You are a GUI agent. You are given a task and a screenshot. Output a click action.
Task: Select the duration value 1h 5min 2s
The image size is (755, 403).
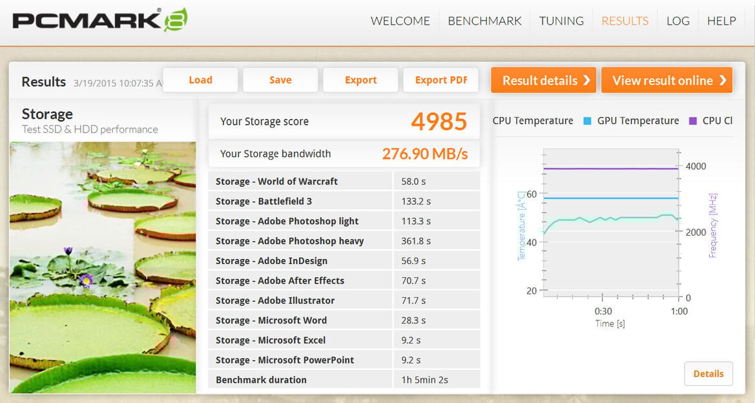pos(425,379)
